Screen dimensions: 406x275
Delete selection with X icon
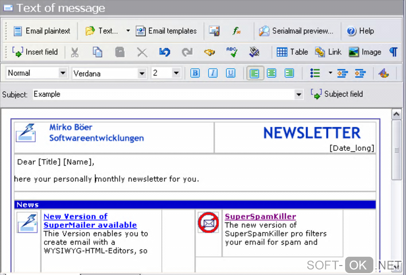point(142,52)
